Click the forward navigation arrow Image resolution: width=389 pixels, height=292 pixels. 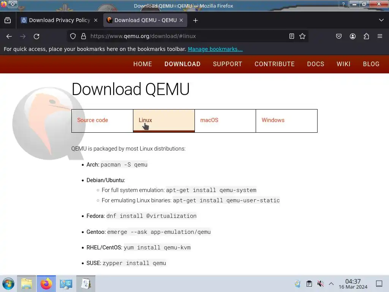[23, 36]
